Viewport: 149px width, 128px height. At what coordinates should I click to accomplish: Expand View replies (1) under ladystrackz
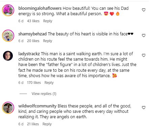click(x=44, y=94)
